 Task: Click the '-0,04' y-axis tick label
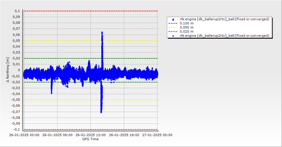[x=16, y=94]
